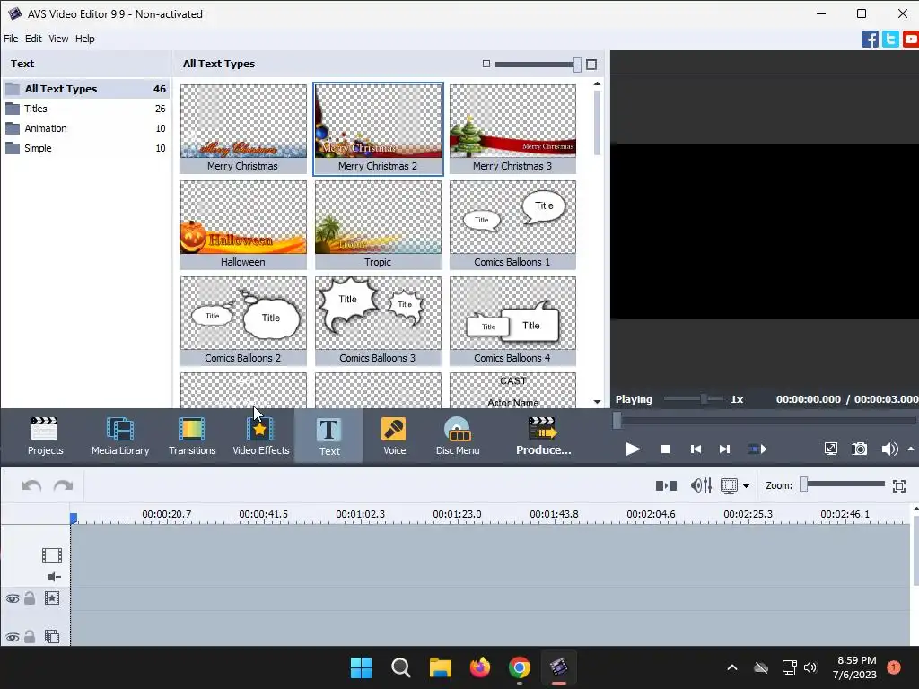
Task: Adjust the thumbnail size slider
Action: click(x=538, y=65)
